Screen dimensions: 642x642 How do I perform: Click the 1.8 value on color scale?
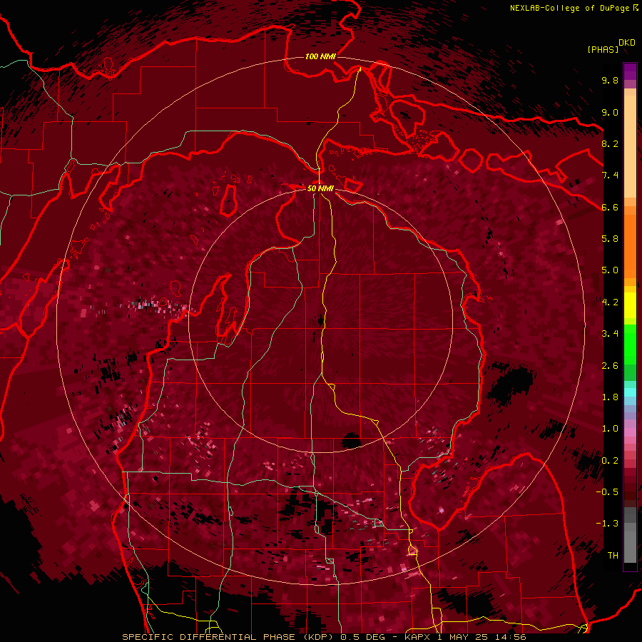click(x=610, y=397)
